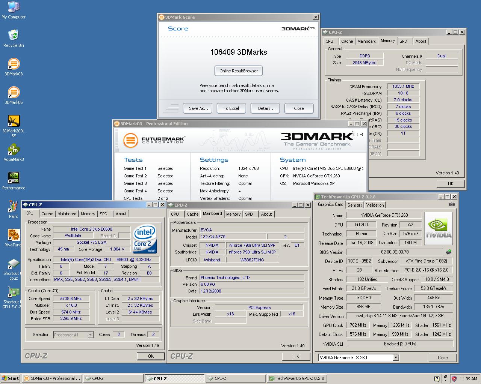The width and height of the screenshot is (481, 384).
Task: Switch to Memory tab in CPU-Z processor window
Action: coord(88,214)
